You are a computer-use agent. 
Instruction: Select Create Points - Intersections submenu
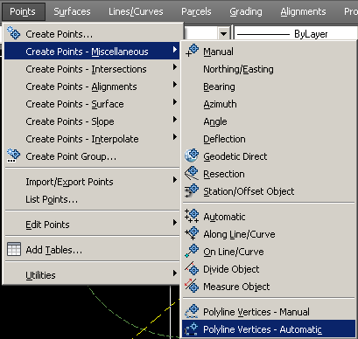[x=92, y=69]
